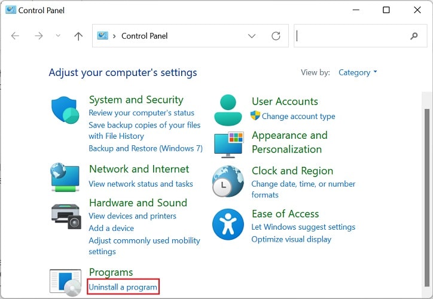433x299 pixels.
Task: Open Backup and Restore (Windows 7)
Action: 145,148
